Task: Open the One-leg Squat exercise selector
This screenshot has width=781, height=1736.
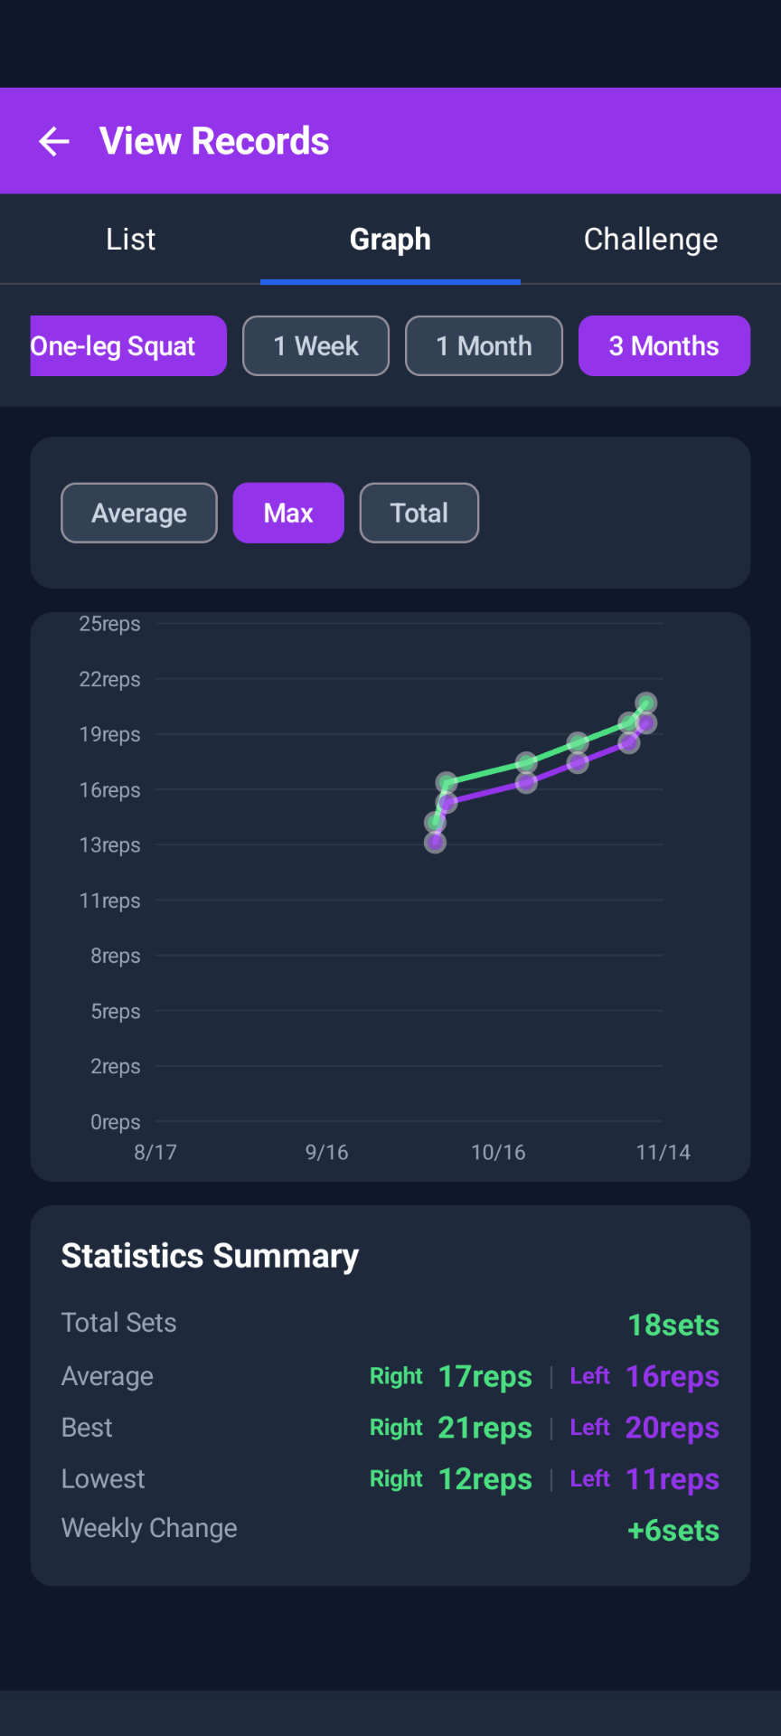Action: point(127,345)
